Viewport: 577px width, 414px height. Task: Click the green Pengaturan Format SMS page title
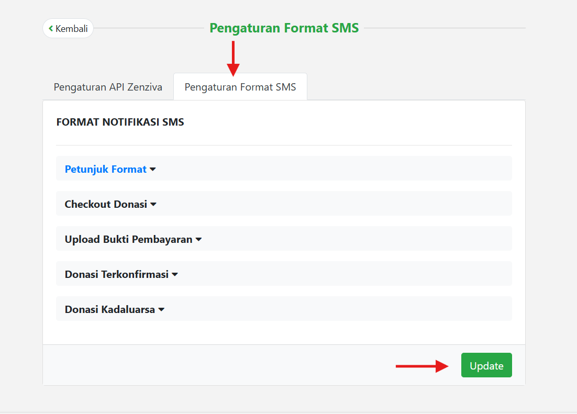(x=284, y=28)
